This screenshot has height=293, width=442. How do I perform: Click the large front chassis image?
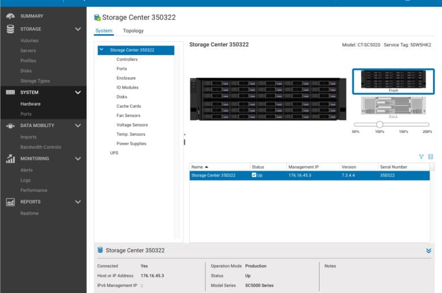click(268, 99)
